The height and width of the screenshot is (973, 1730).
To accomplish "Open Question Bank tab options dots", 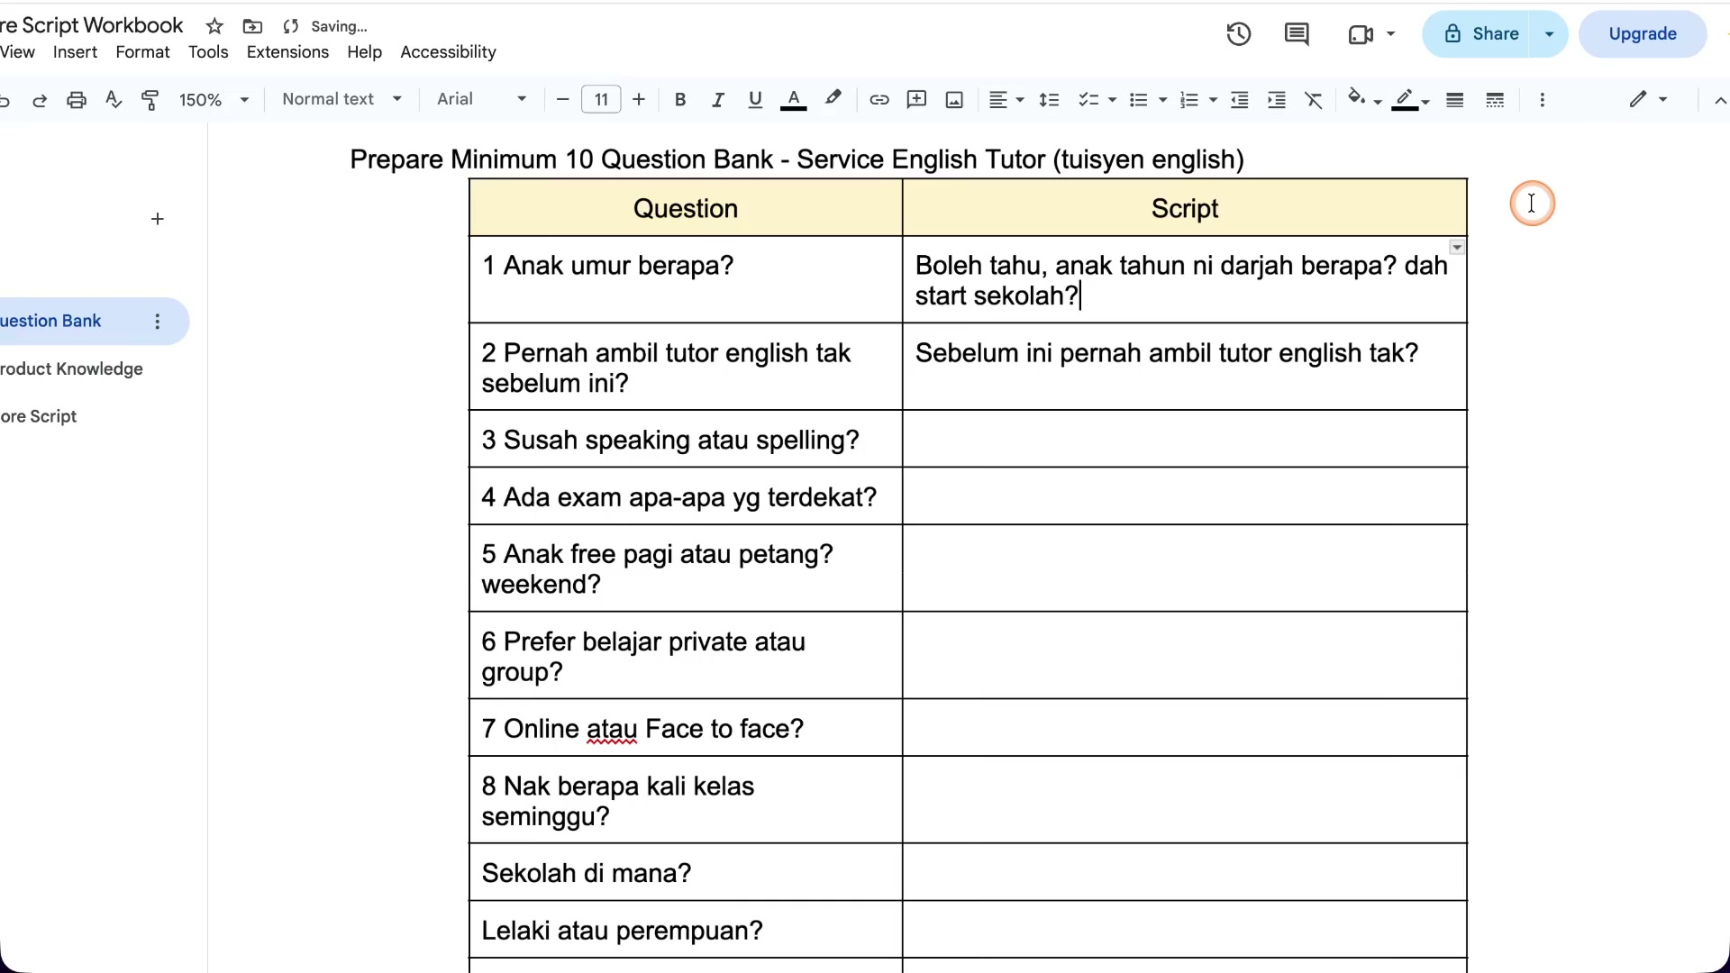I will [x=158, y=322].
